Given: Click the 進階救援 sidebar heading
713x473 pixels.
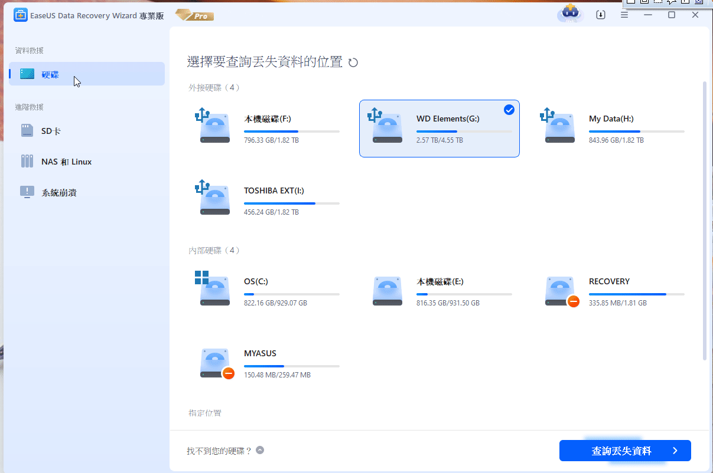Looking at the screenshot, I should pyautogui.click(x=30, y=107).
